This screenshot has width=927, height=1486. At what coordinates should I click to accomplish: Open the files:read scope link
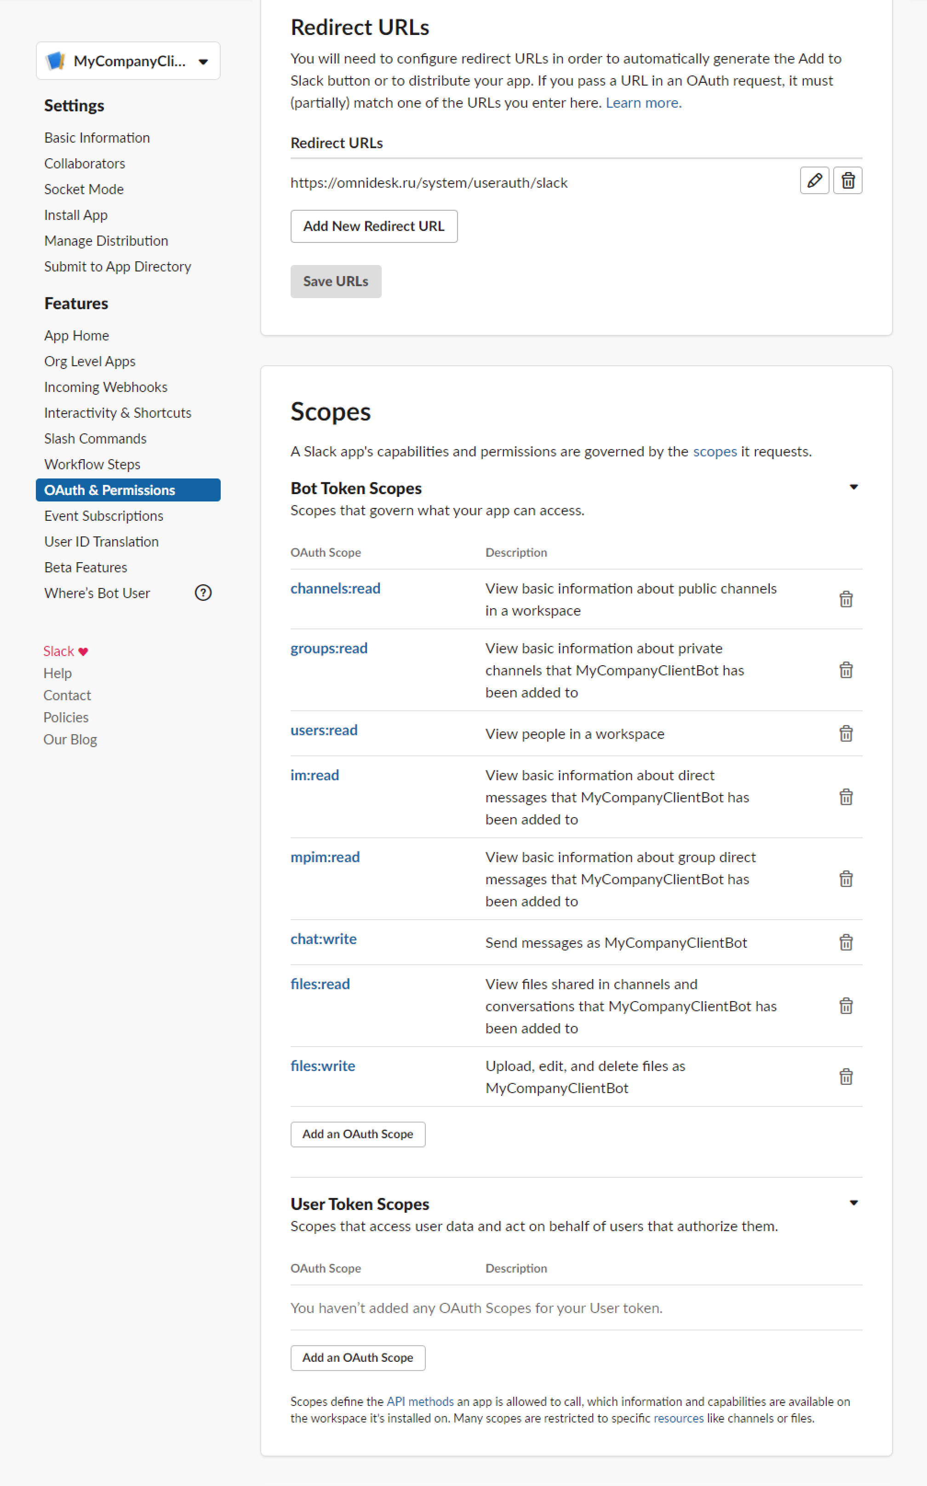pyautogui.click(x=320, y=984)
